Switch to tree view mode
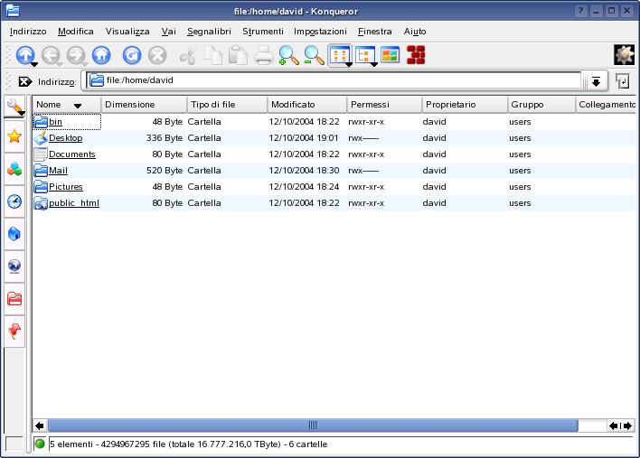 coord(364,55)
